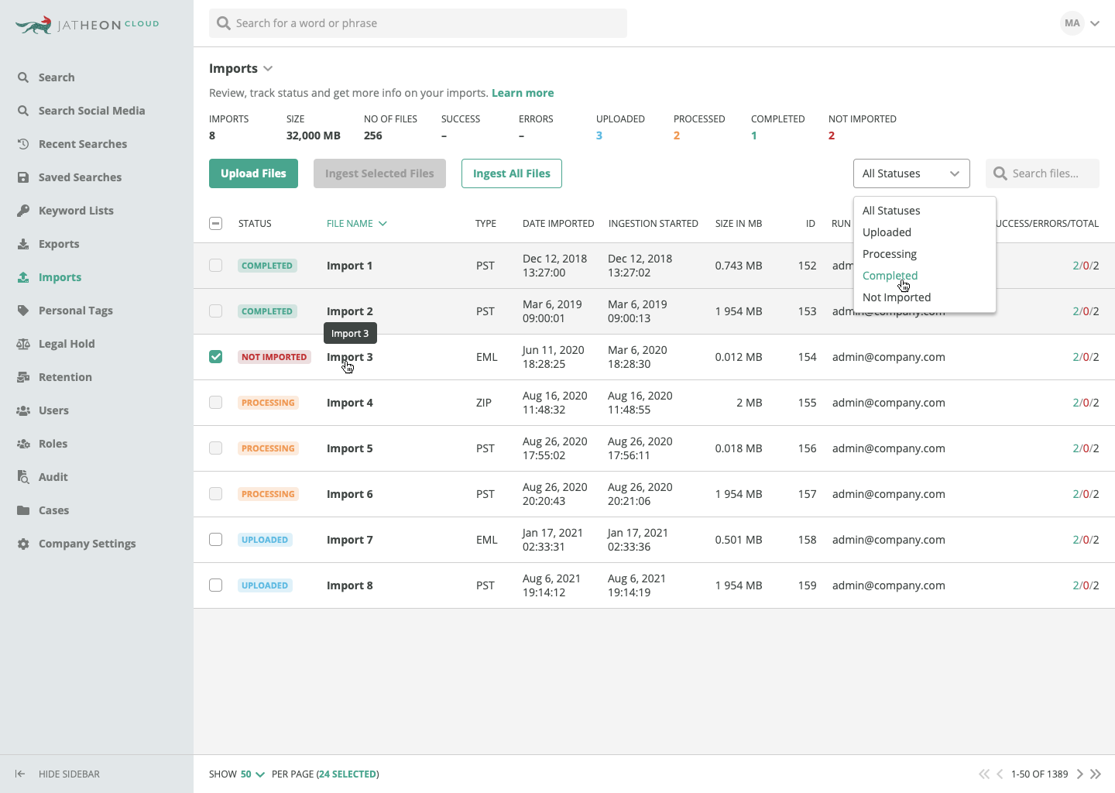Go to last page double-arrow icon
The width and height of the screenshot is (1115, 793).
1096,774
